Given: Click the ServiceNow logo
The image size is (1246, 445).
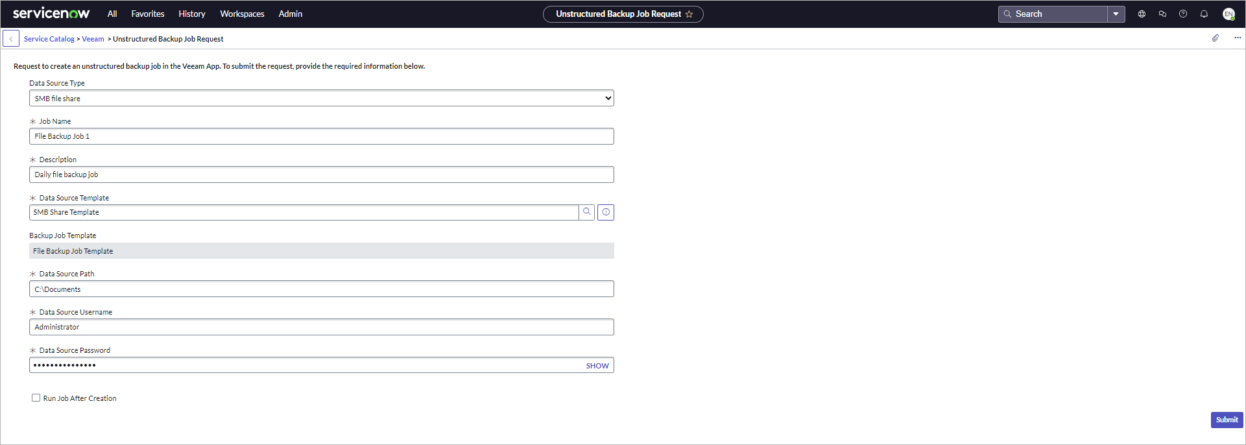Looking at the screenshot, I should point(51,13).
